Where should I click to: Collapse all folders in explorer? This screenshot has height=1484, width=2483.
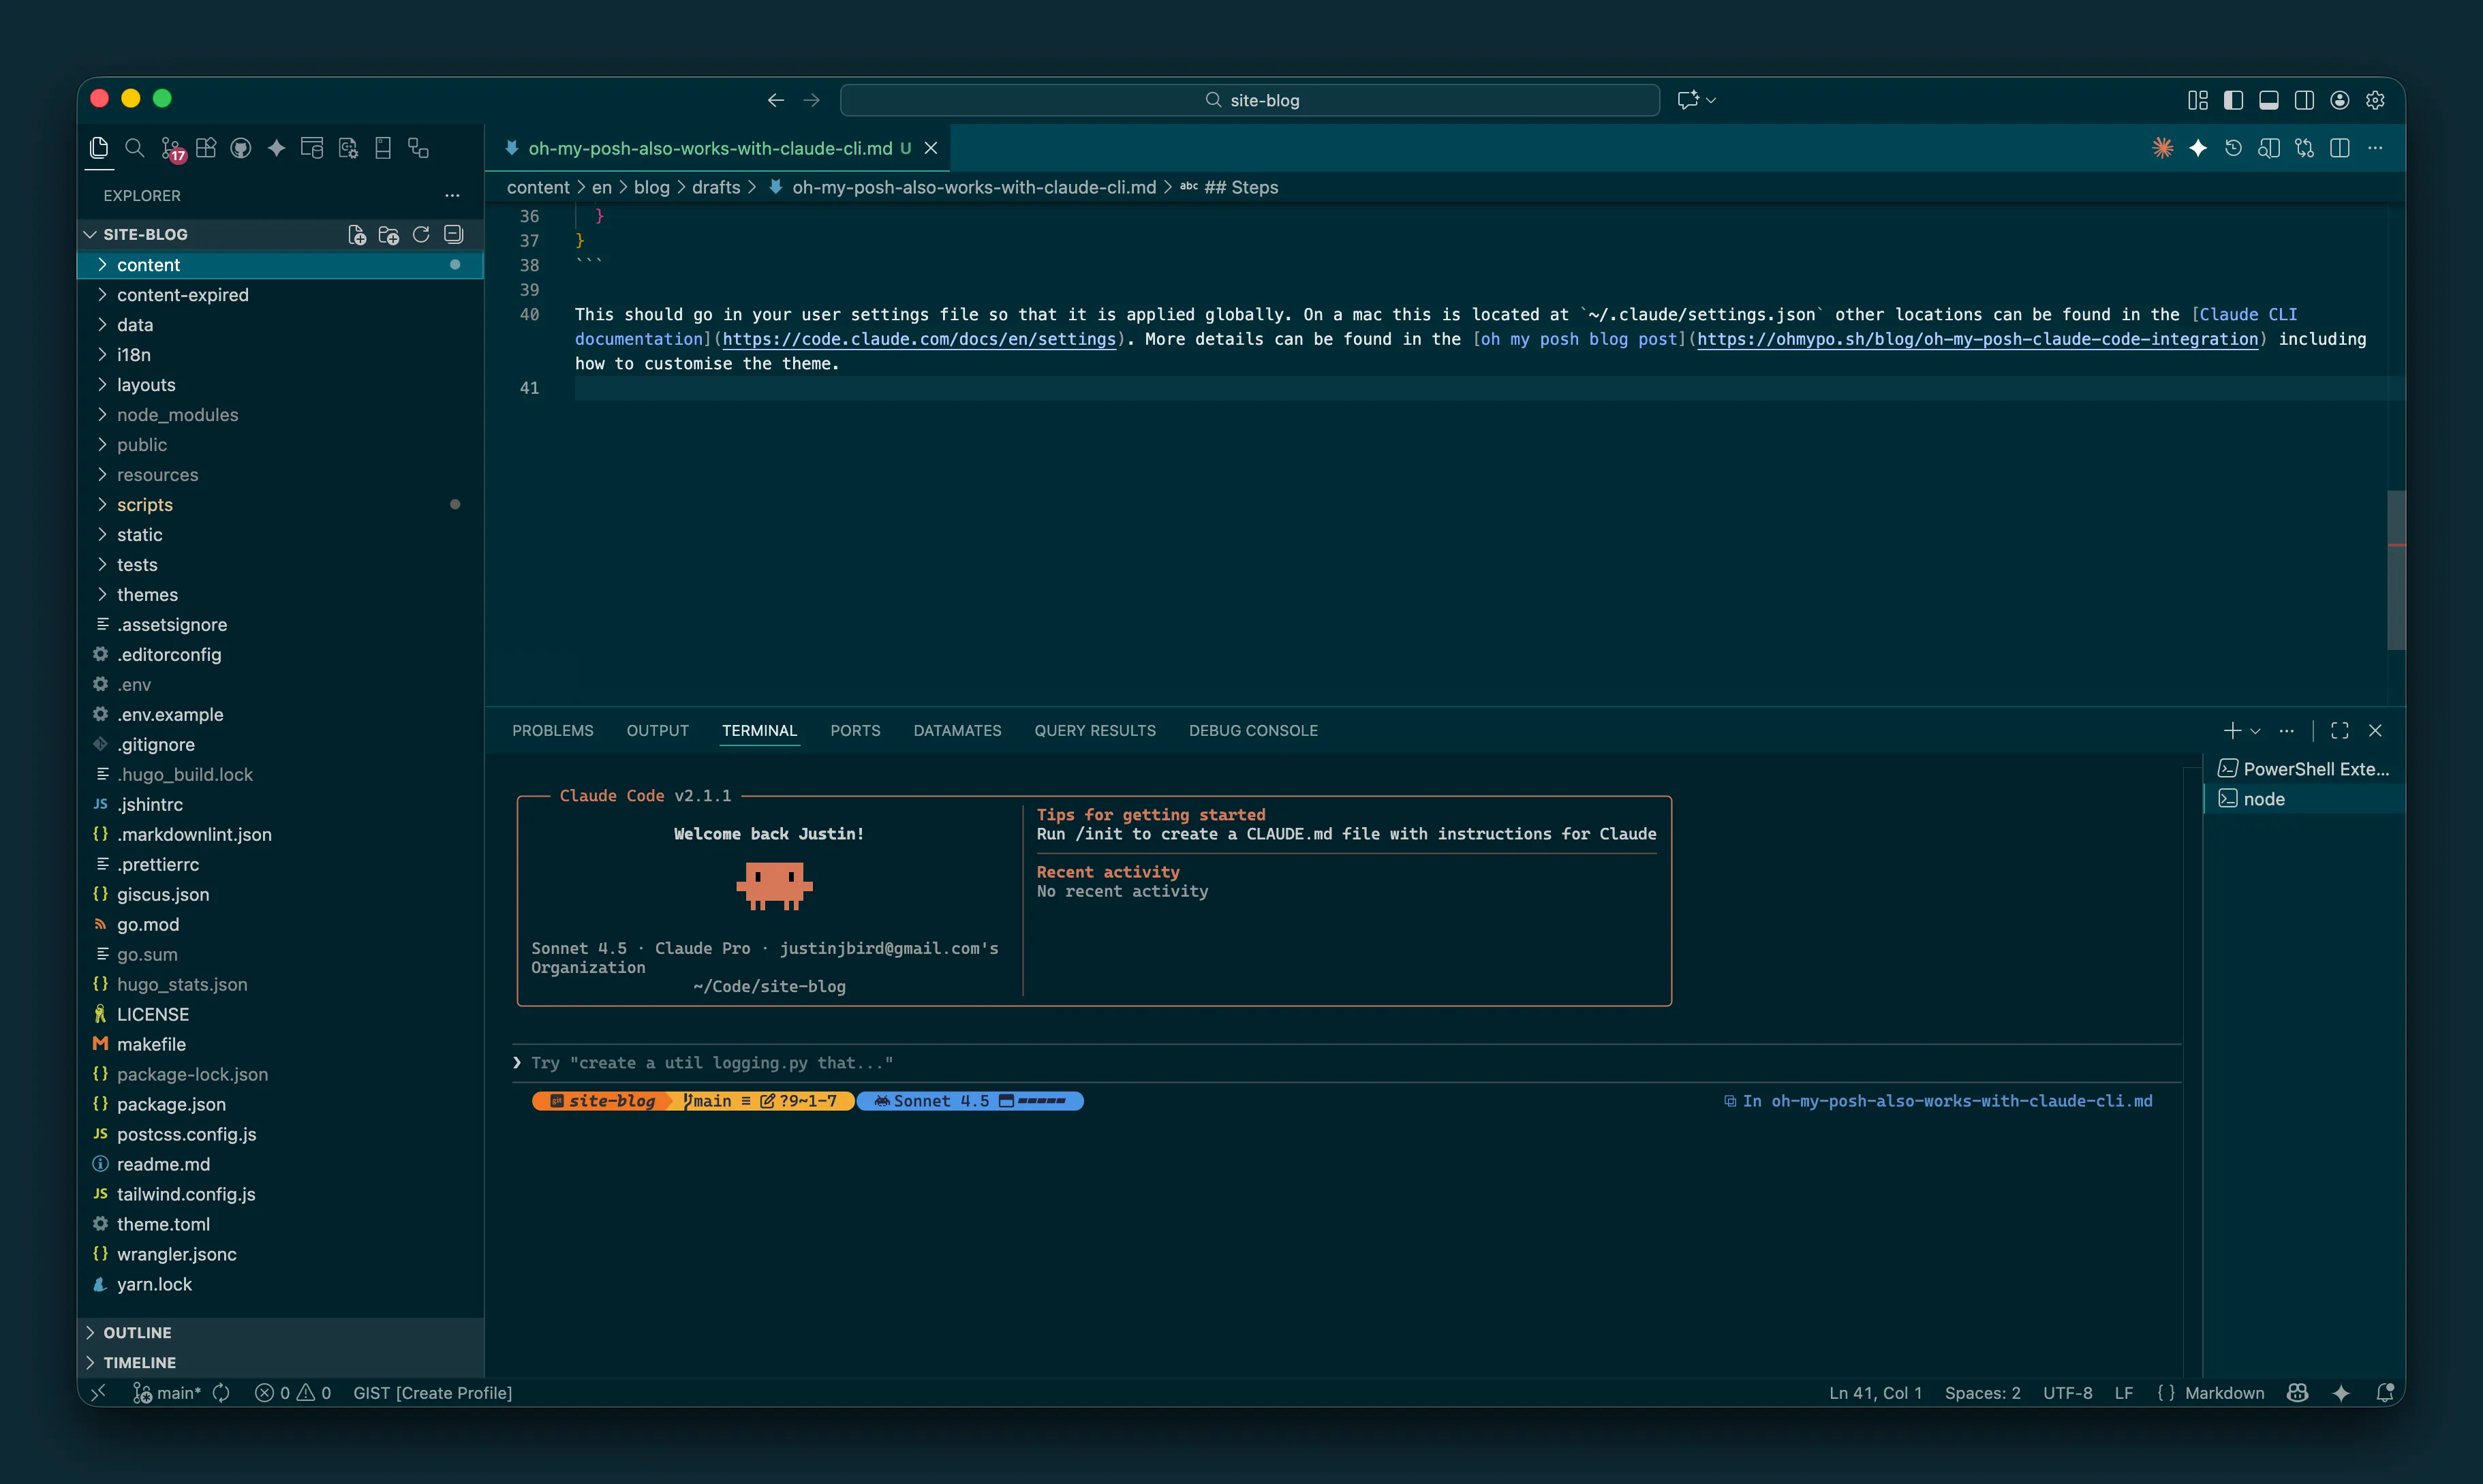453,234
